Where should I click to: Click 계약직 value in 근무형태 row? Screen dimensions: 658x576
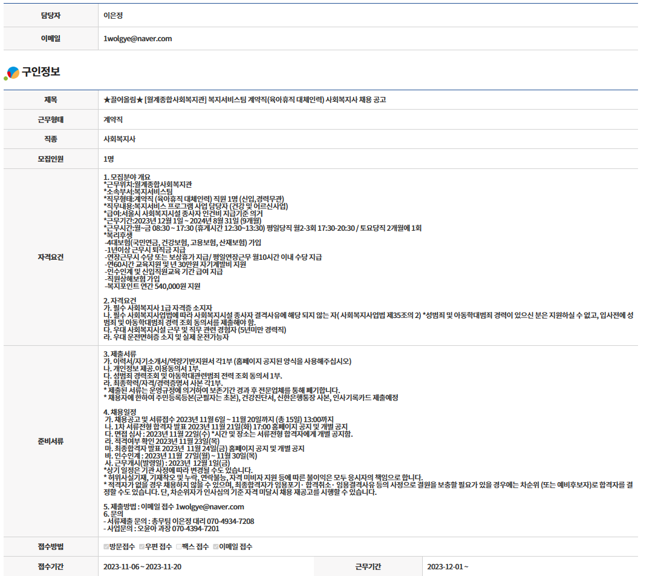(114, 119)
